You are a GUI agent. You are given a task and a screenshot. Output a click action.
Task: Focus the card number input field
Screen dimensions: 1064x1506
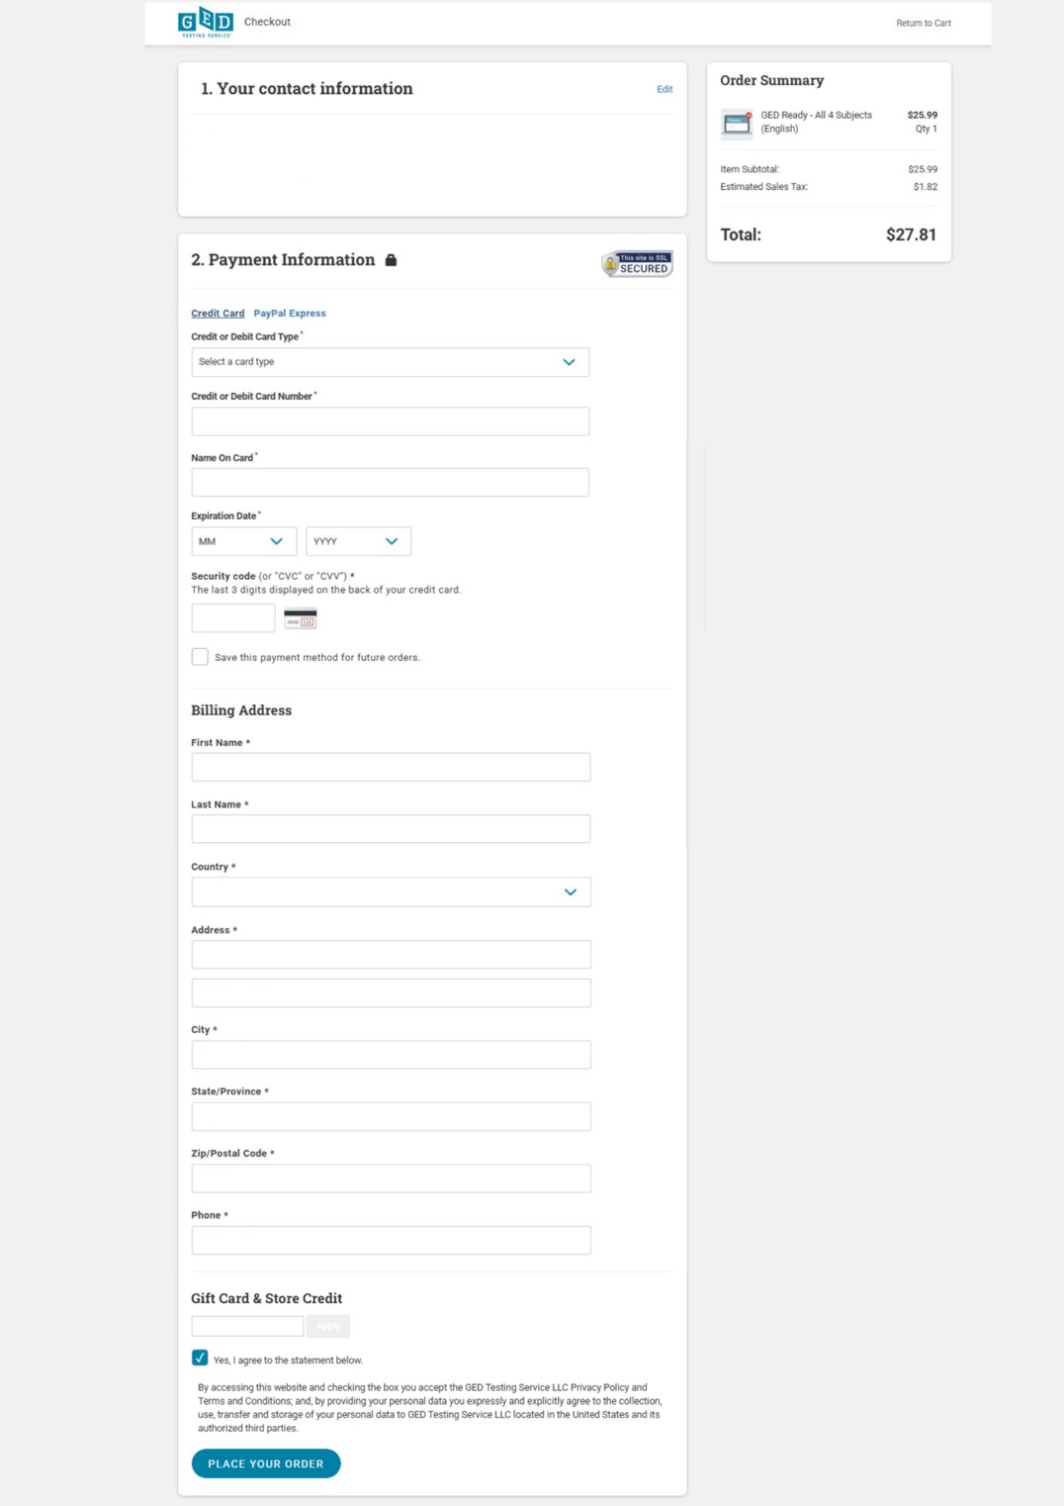point(390,422)
